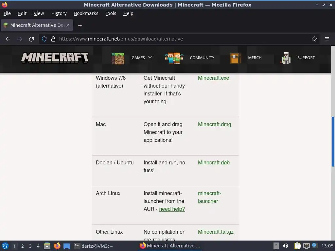Image resolution: width=335 pixels, height=251 pixels.
Task: Show site security padlock info
Action: tap(53, 39)
